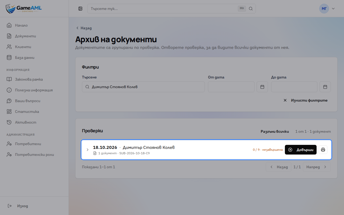Click the "Показани 1–1 от 1" text
344x215 pixels.
coord(98,167)
